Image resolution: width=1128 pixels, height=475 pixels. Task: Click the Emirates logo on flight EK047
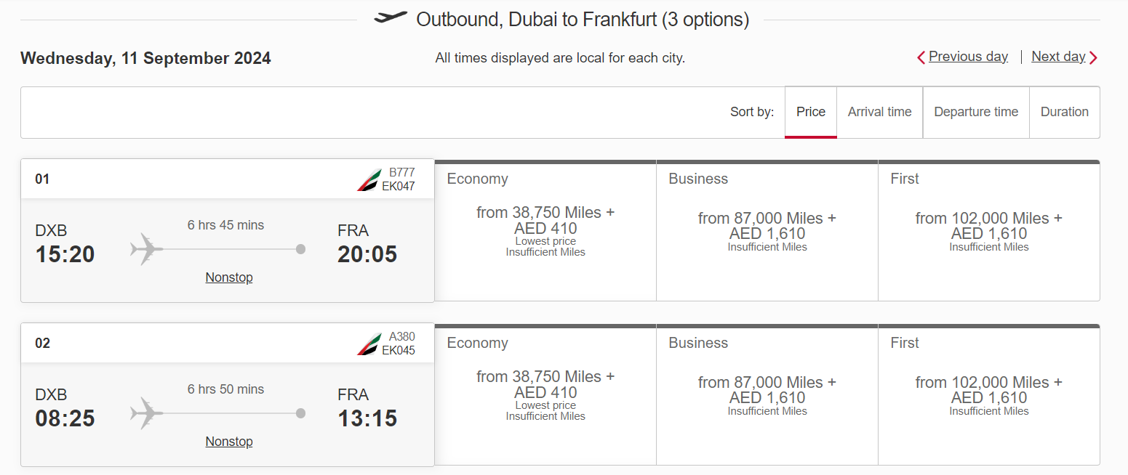369,179
